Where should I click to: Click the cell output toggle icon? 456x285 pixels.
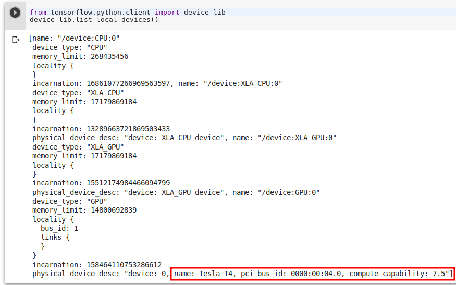[x=16, y=40]
